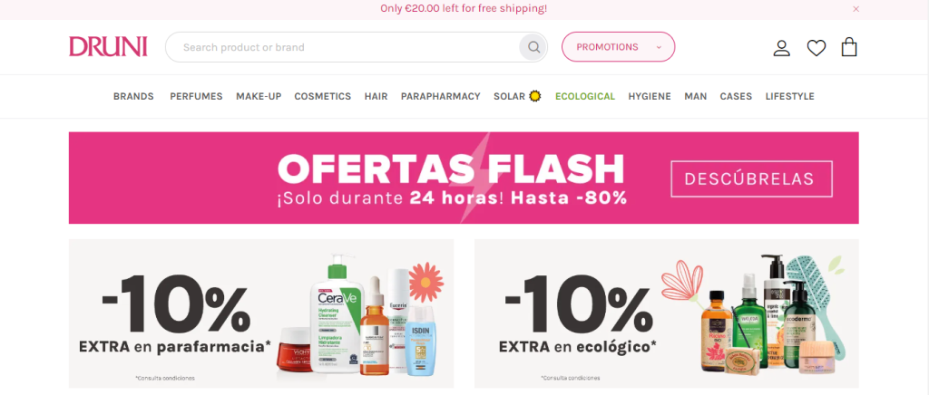Select the green ECOLOGICAL menu item
This screenshot has height=395, width=929.
[585, 96]
